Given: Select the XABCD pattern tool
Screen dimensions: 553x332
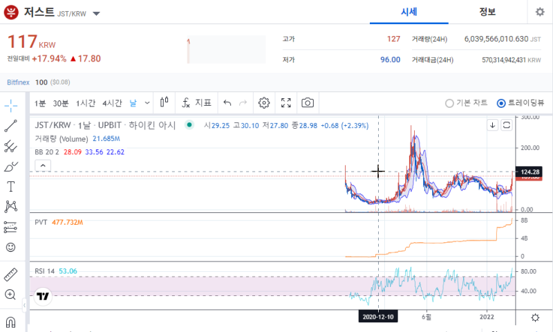Looking at the screenshot, I should click(x=11, y=206).
